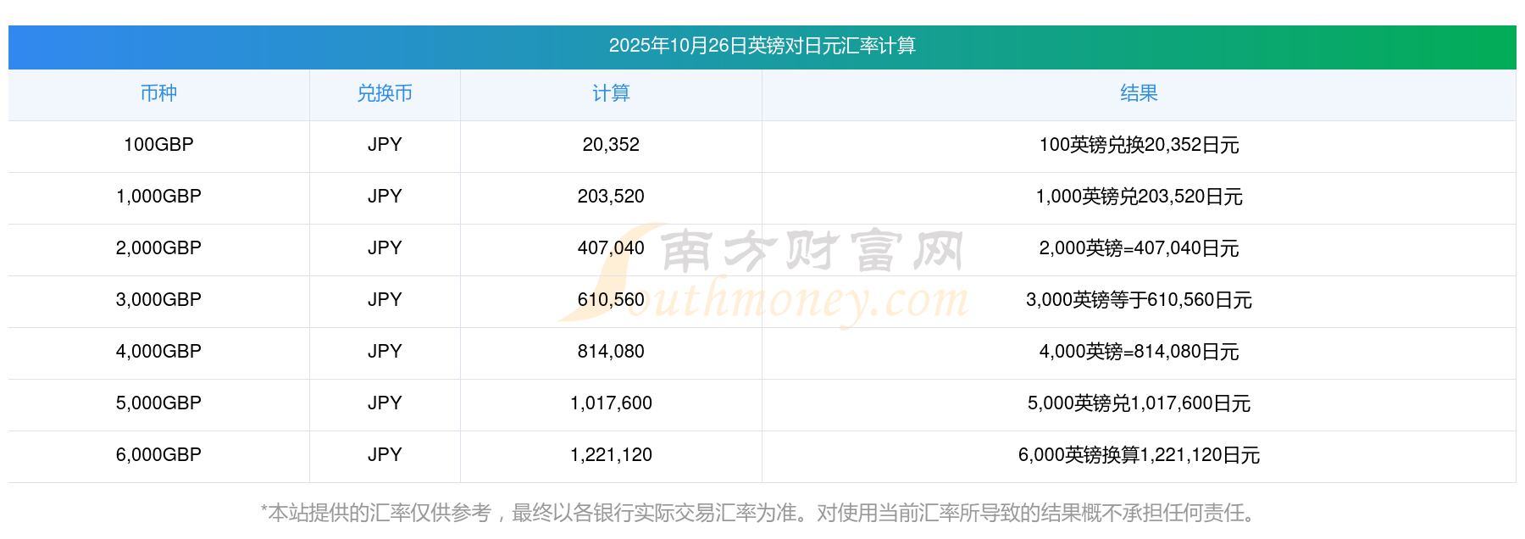Click result 3,000英镑等于610,560日元
Viewport: 1525px width, 539px height.
pos(1139,300)
